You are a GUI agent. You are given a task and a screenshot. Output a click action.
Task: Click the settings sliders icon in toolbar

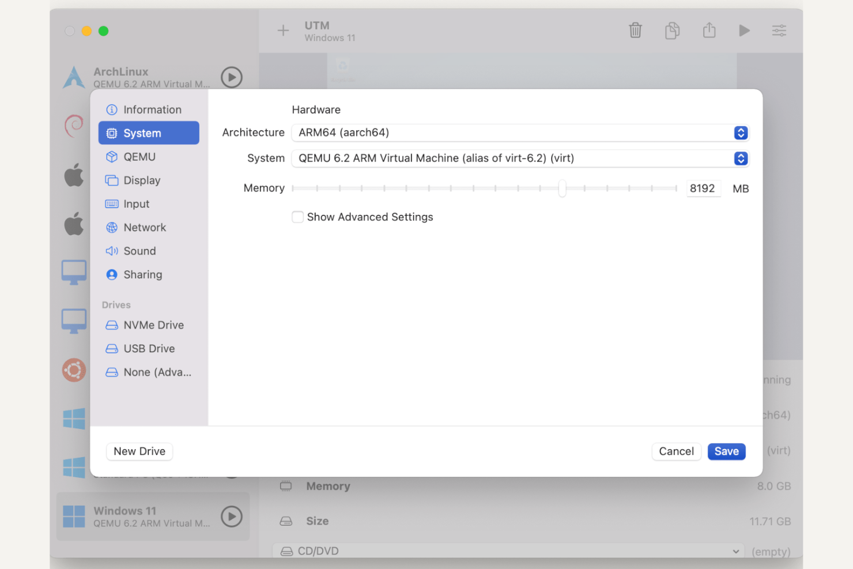[x=779, y=31]
